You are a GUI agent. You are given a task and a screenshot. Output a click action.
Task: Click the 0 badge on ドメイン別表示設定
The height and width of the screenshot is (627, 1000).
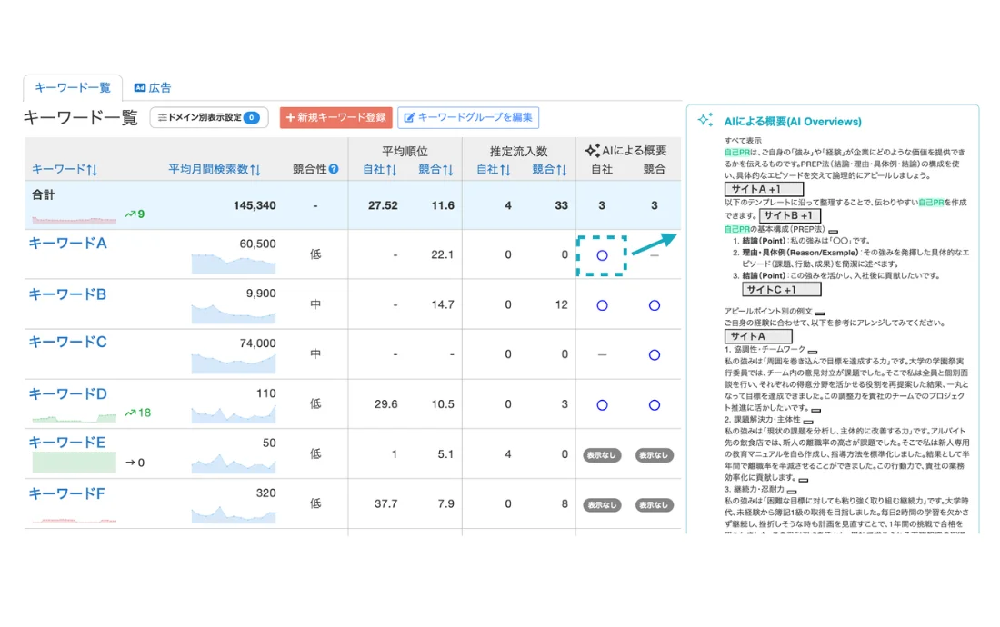click(x=252, y=117)
